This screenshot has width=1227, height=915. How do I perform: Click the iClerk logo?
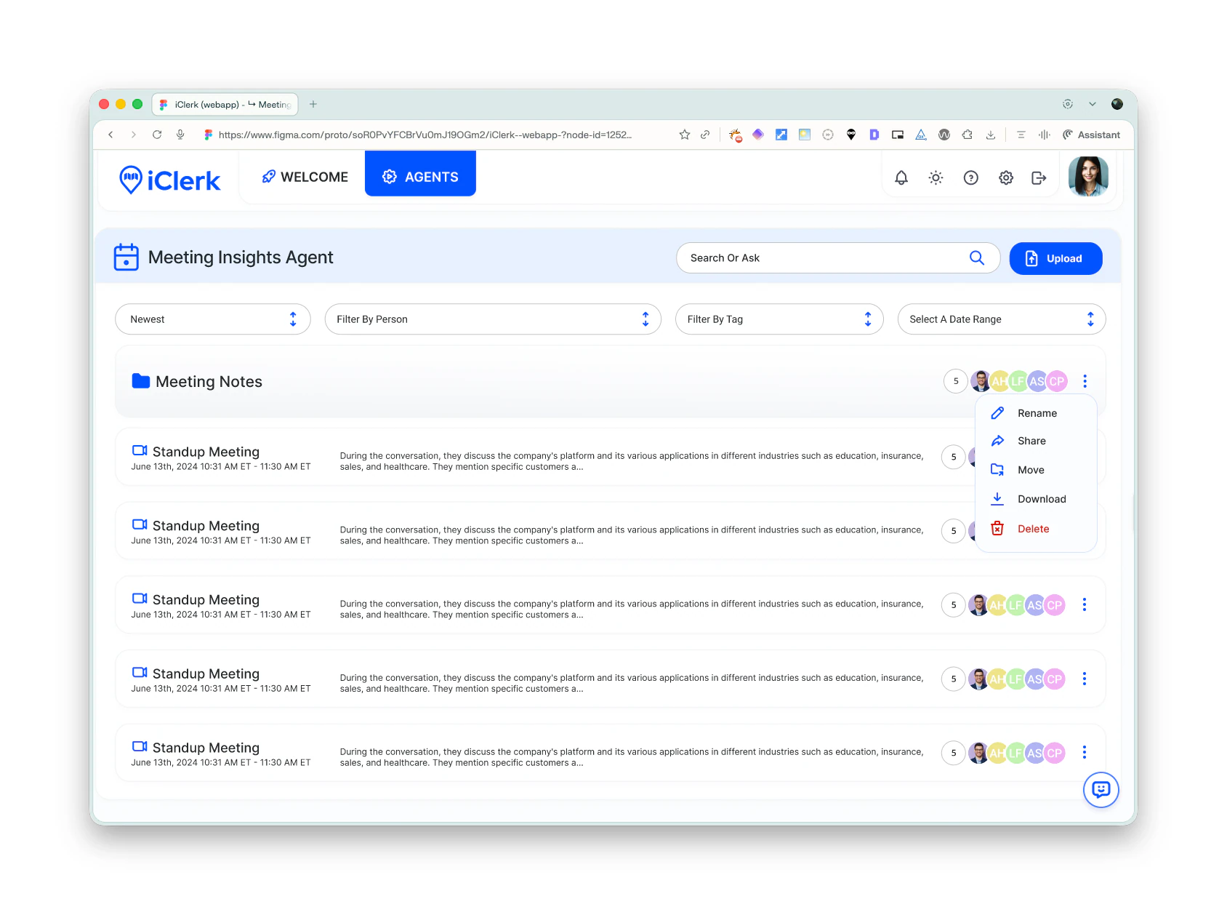tap(169, 180)
